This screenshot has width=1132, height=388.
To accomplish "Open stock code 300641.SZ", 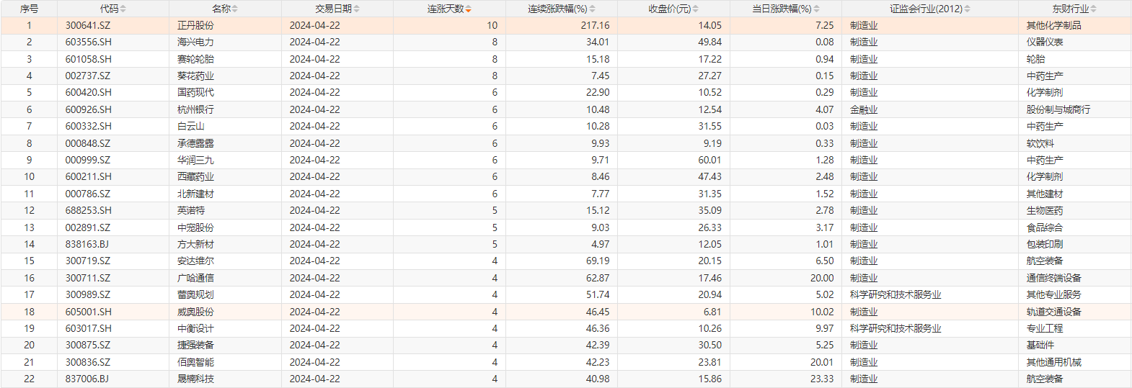I will point(88,25).
